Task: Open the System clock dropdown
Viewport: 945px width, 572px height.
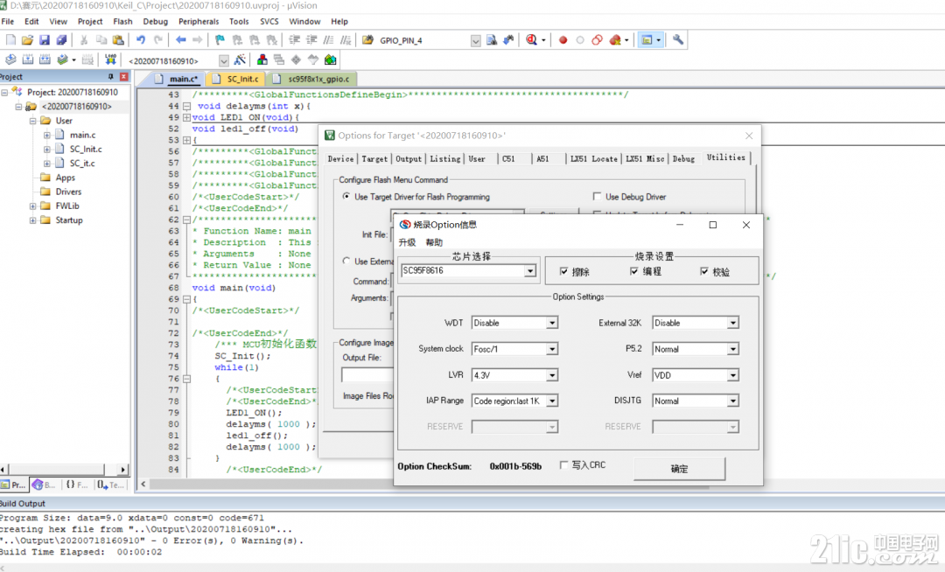Action: tap(552, 349)
